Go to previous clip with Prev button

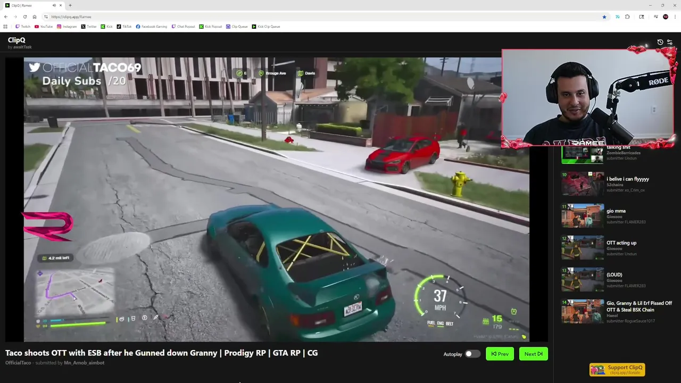[500, 354]
